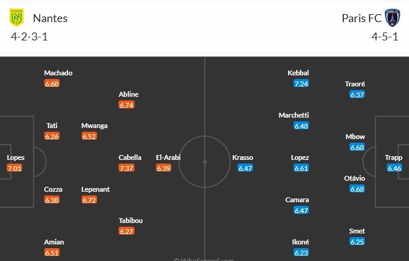Click Otávio's player name
This screenshot has width=409, height=261.
(x=355, y=178)
